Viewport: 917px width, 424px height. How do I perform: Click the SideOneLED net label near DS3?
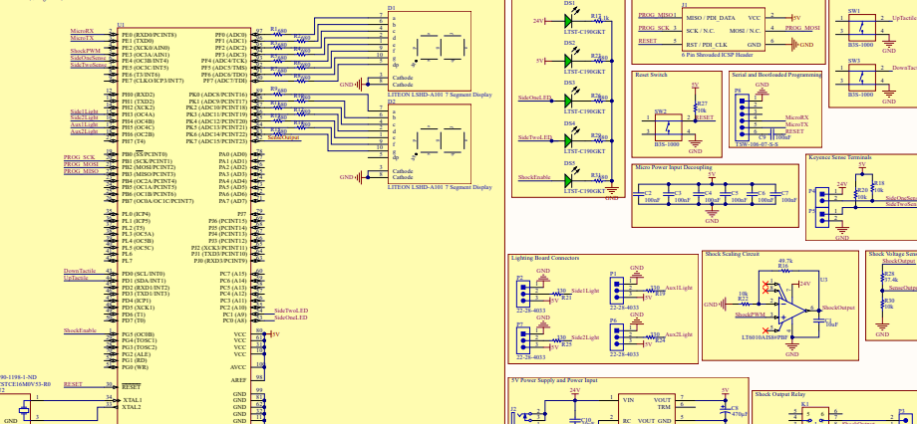[535, 99]
